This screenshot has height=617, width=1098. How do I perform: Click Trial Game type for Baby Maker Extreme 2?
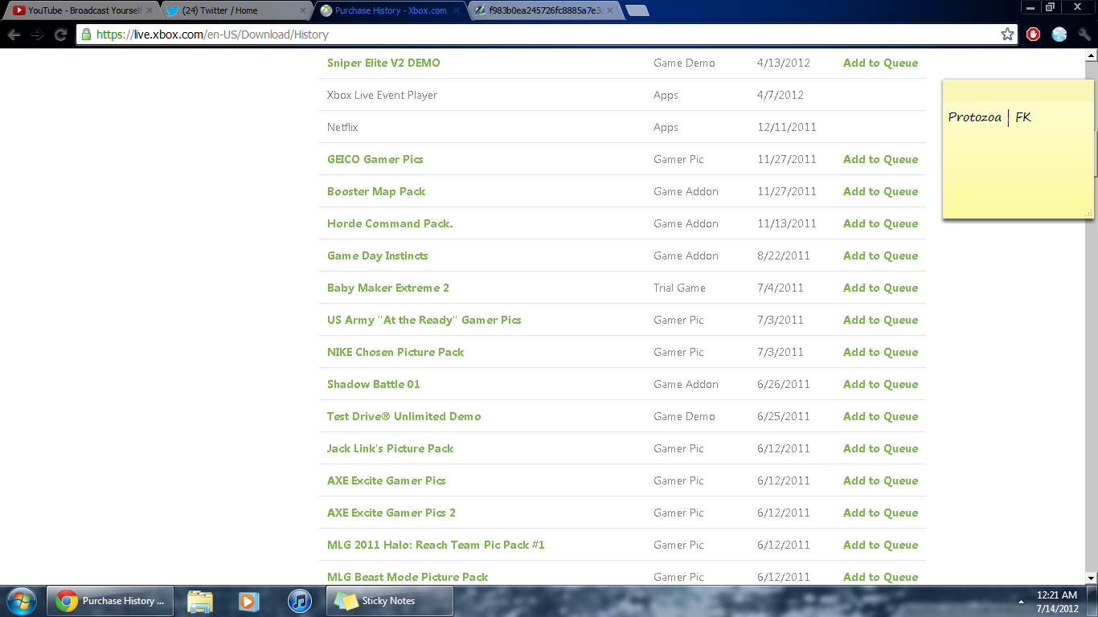click(679, 288)
